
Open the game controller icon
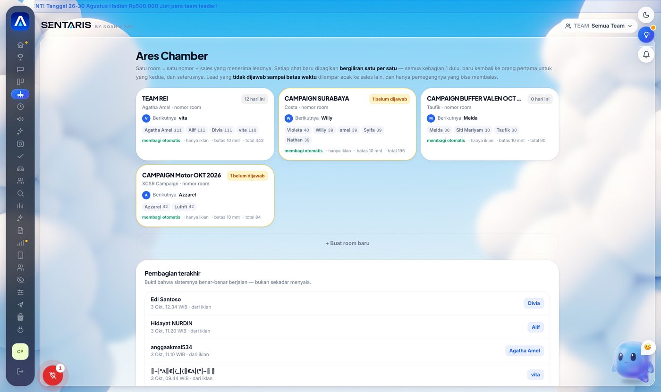(20, 168)
